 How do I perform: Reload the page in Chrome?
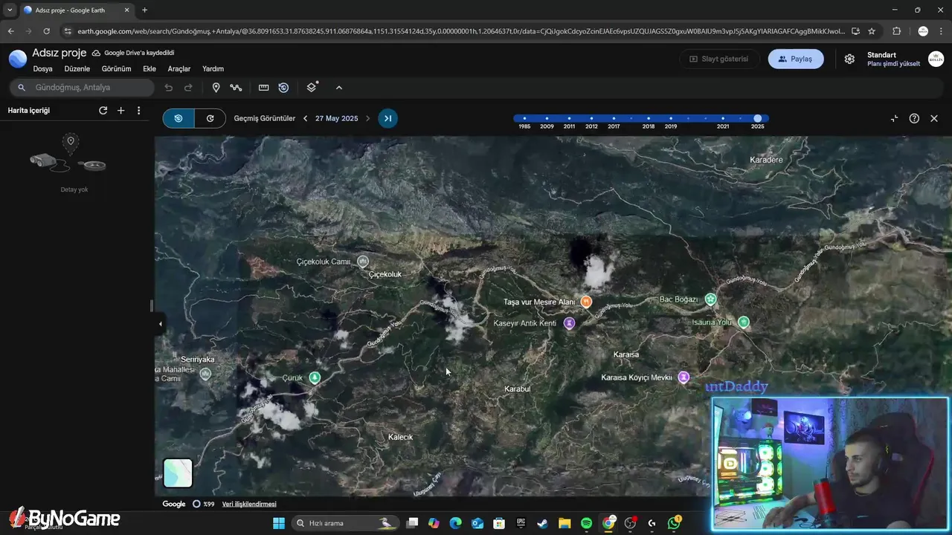coord(46,31)
